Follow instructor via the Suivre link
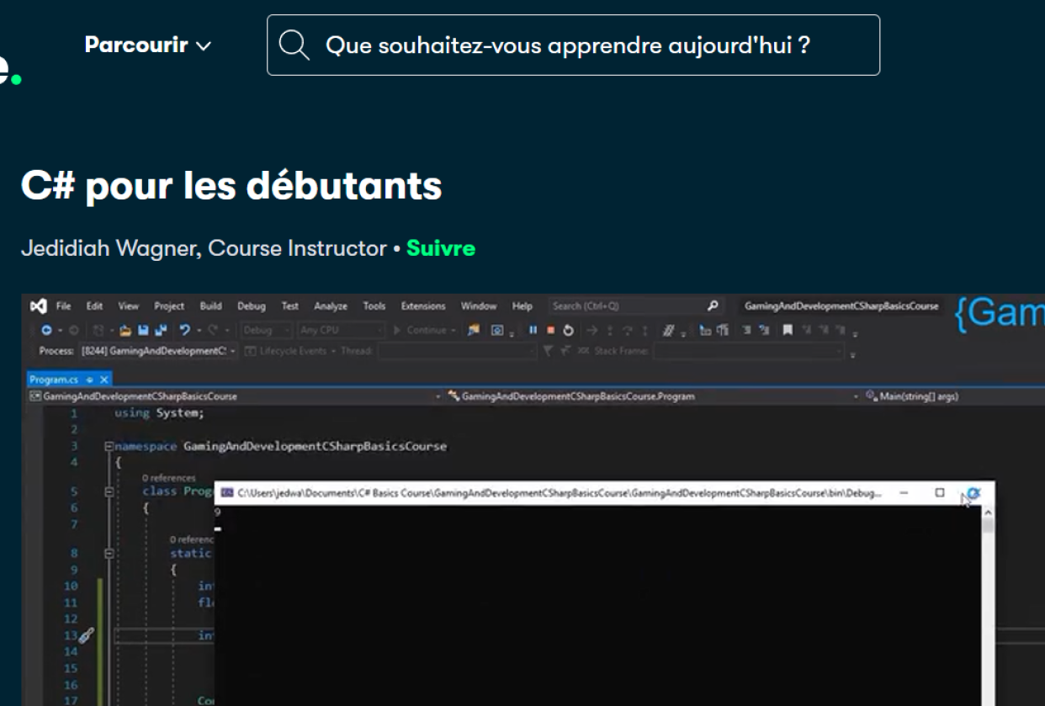The width and height of the screenshot is (1045, 706). [441, 248]
